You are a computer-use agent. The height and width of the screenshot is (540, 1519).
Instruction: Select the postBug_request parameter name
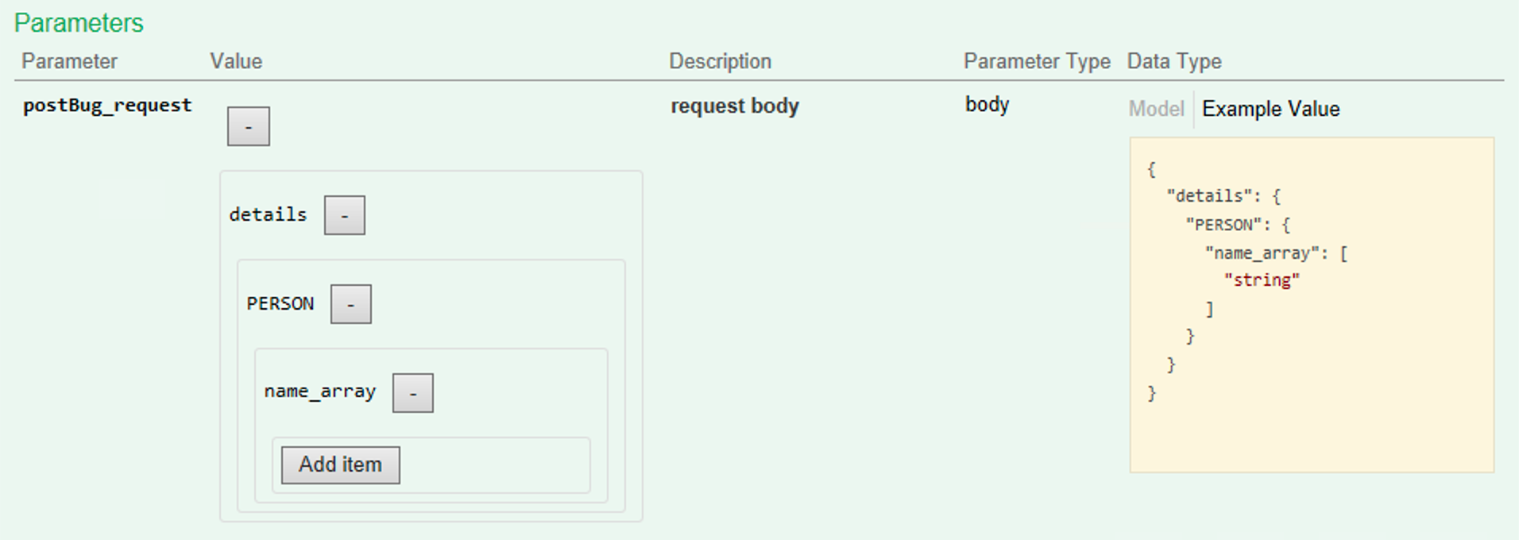(x=107, y=104)
